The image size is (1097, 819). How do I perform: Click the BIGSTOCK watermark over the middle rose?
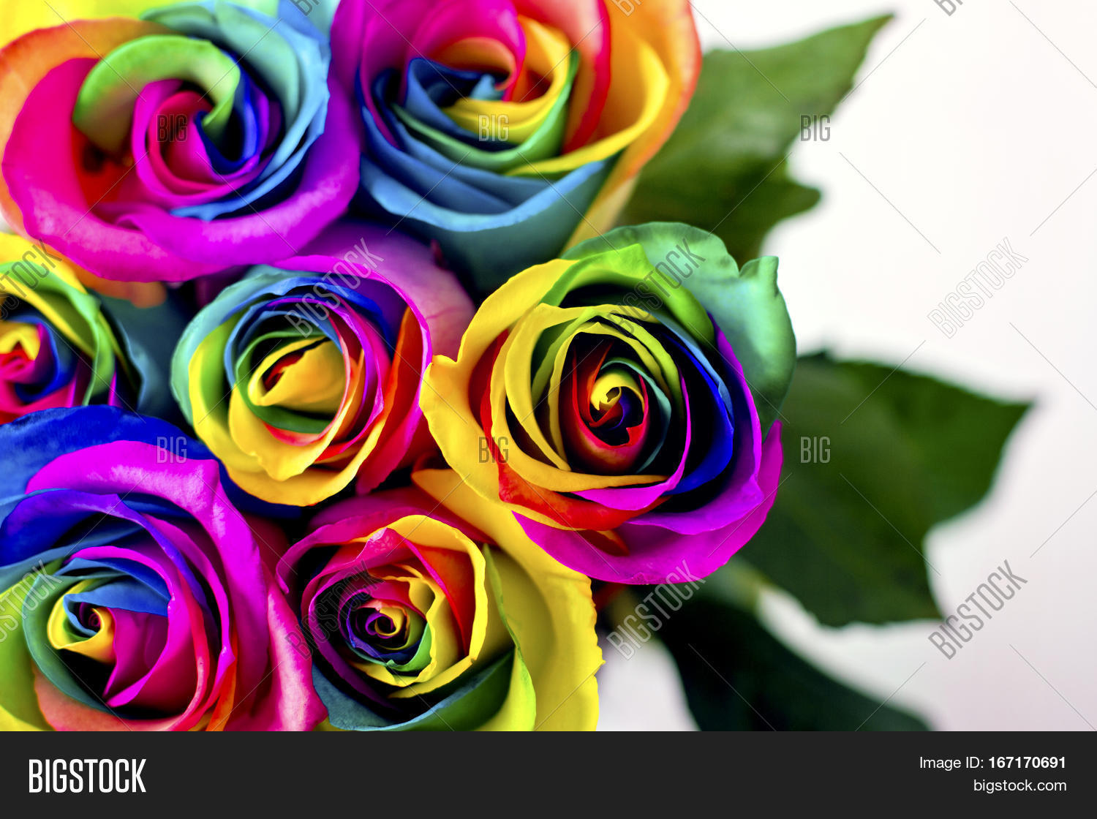[x=333, y=287]
